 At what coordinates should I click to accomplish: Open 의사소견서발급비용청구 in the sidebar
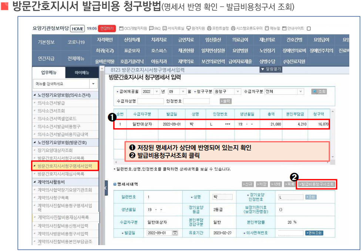point(59,126)
